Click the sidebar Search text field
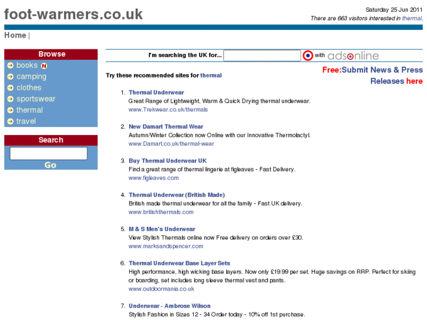427x320 pixels. [x=49, y=153]
